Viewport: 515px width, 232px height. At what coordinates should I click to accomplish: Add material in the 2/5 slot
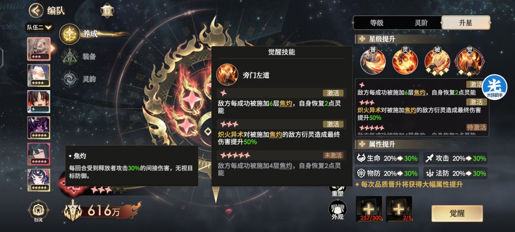(x=399, y=209)
